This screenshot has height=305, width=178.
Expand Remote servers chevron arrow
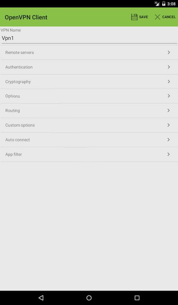(169, 52)
